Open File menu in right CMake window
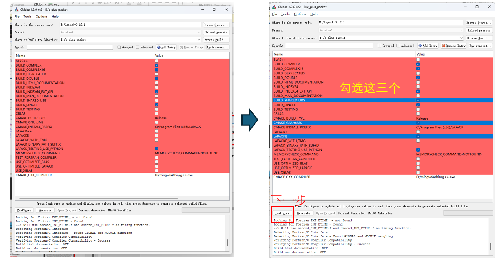499x259 pixels. tap(275, 14)
